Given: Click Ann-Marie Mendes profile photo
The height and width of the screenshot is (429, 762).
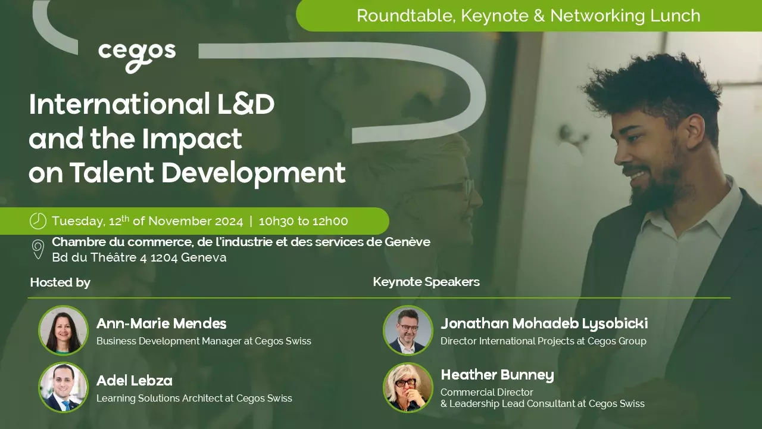Looking at the screenshot, I should (64, 331).
